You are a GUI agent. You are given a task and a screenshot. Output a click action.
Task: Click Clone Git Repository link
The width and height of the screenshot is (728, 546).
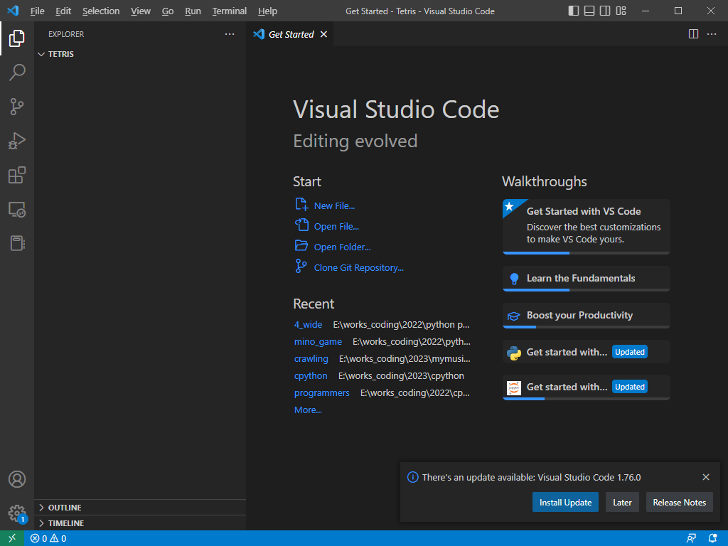click(358, 267)
